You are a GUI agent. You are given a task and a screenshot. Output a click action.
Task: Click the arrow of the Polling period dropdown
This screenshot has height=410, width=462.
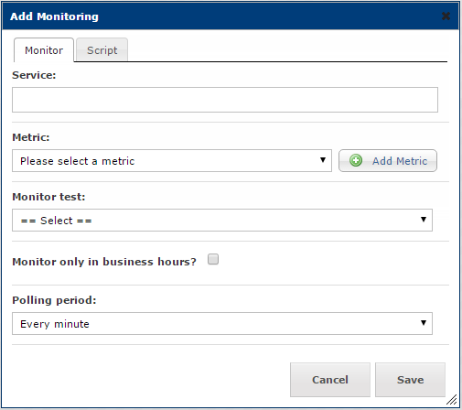pos(424,323)
